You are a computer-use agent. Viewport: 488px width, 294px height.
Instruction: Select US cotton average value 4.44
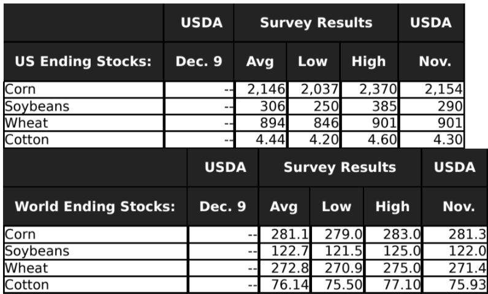pyautogui.click(x=269, y=140)
